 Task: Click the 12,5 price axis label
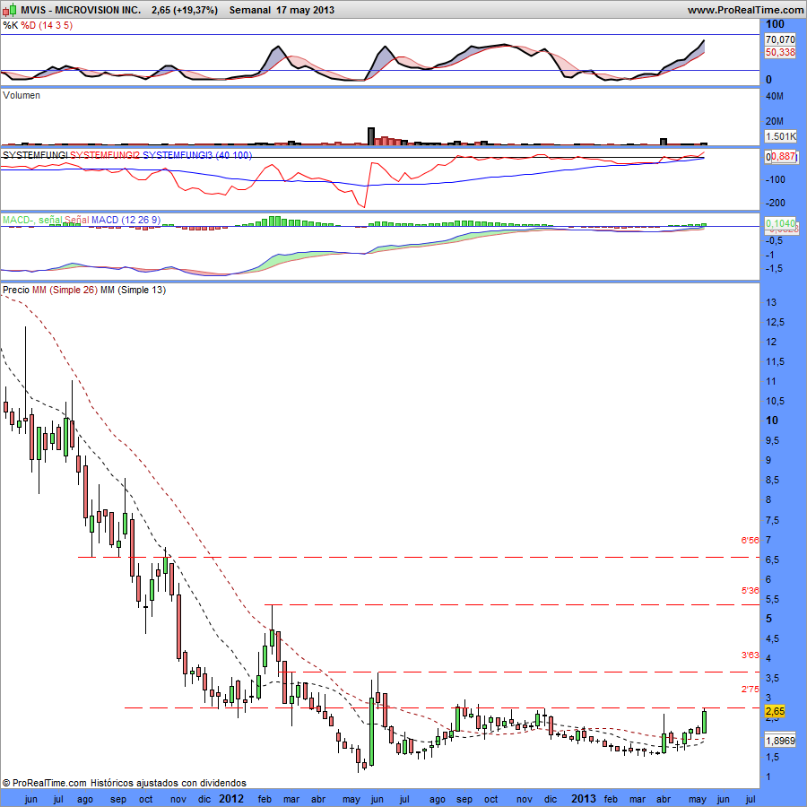pos(776,322)
